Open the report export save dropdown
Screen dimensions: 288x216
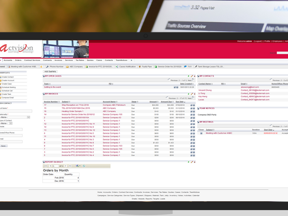pos(78,166)
